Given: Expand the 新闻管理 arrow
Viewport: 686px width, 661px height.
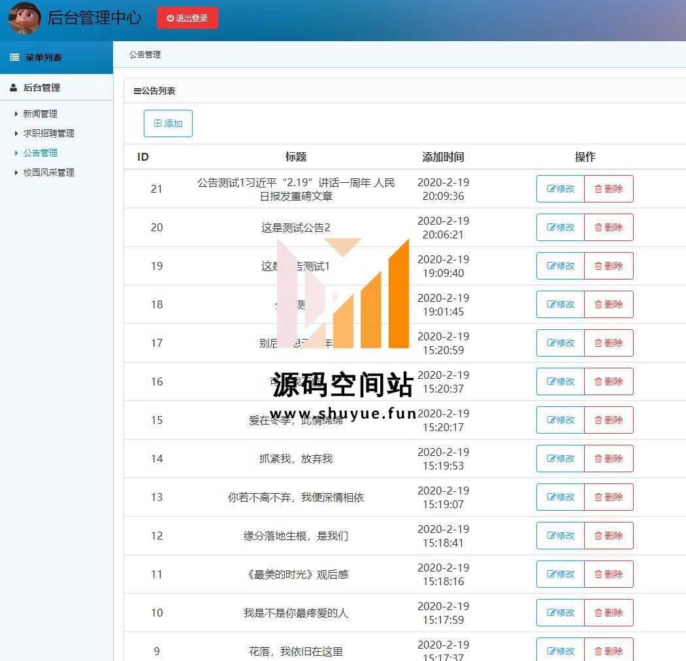Looking at the screenshot, I should (x=16, y=114).
